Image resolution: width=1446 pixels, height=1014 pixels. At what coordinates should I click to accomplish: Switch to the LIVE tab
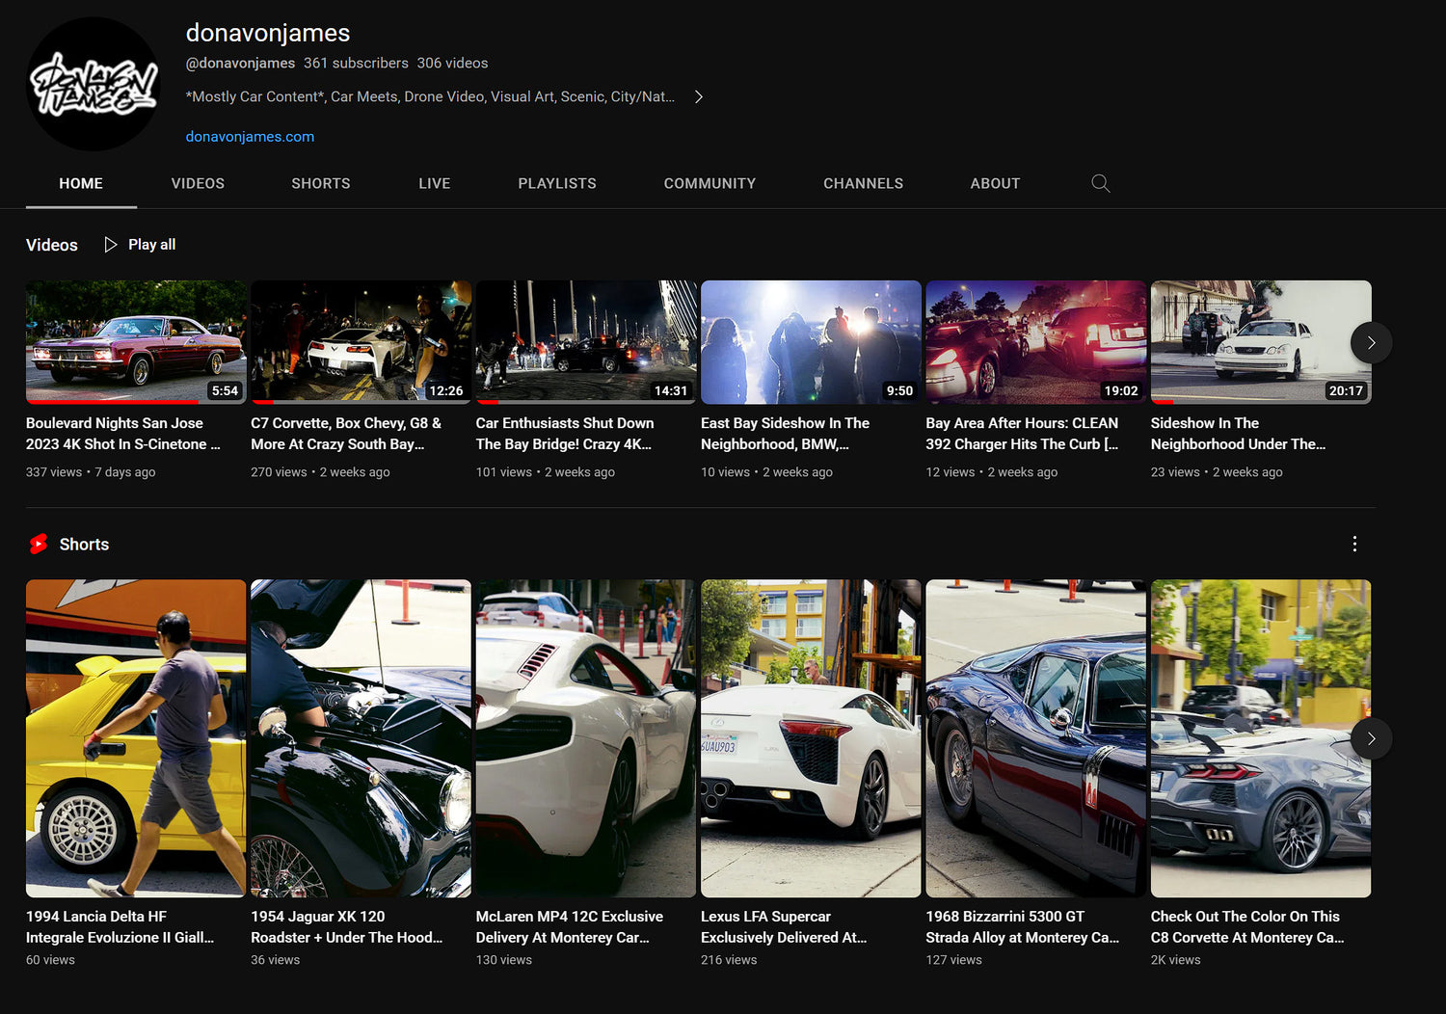435,183
